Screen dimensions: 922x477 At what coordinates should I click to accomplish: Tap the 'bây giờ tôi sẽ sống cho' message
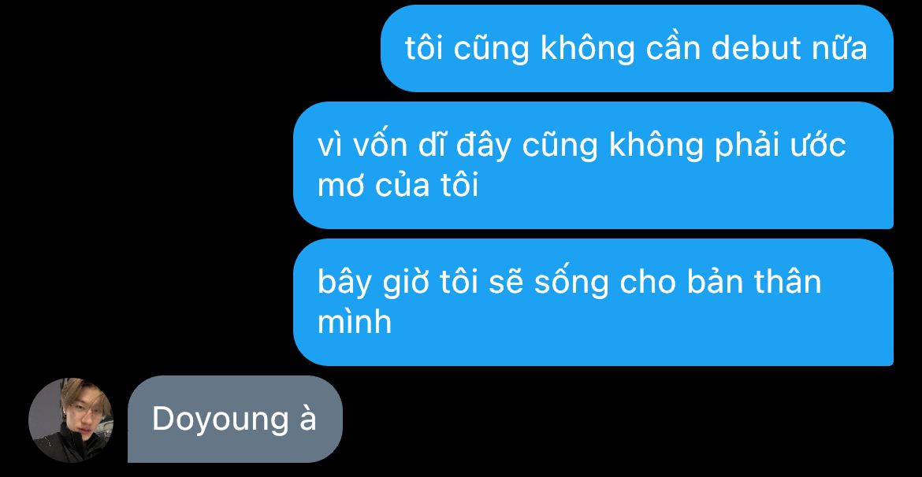pos(593,302)
